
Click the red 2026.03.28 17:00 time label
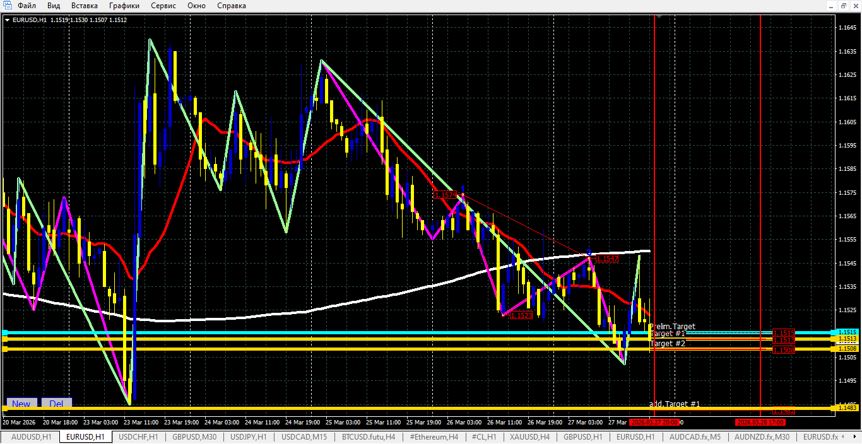[x=760, y=423]
